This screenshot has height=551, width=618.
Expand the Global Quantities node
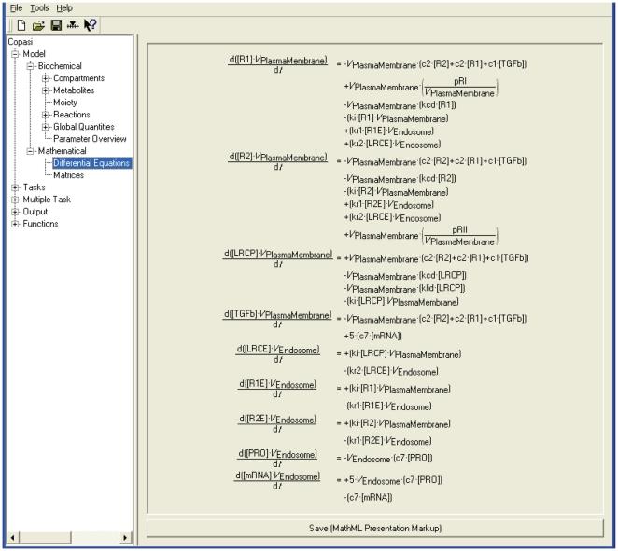pos(46,127)
